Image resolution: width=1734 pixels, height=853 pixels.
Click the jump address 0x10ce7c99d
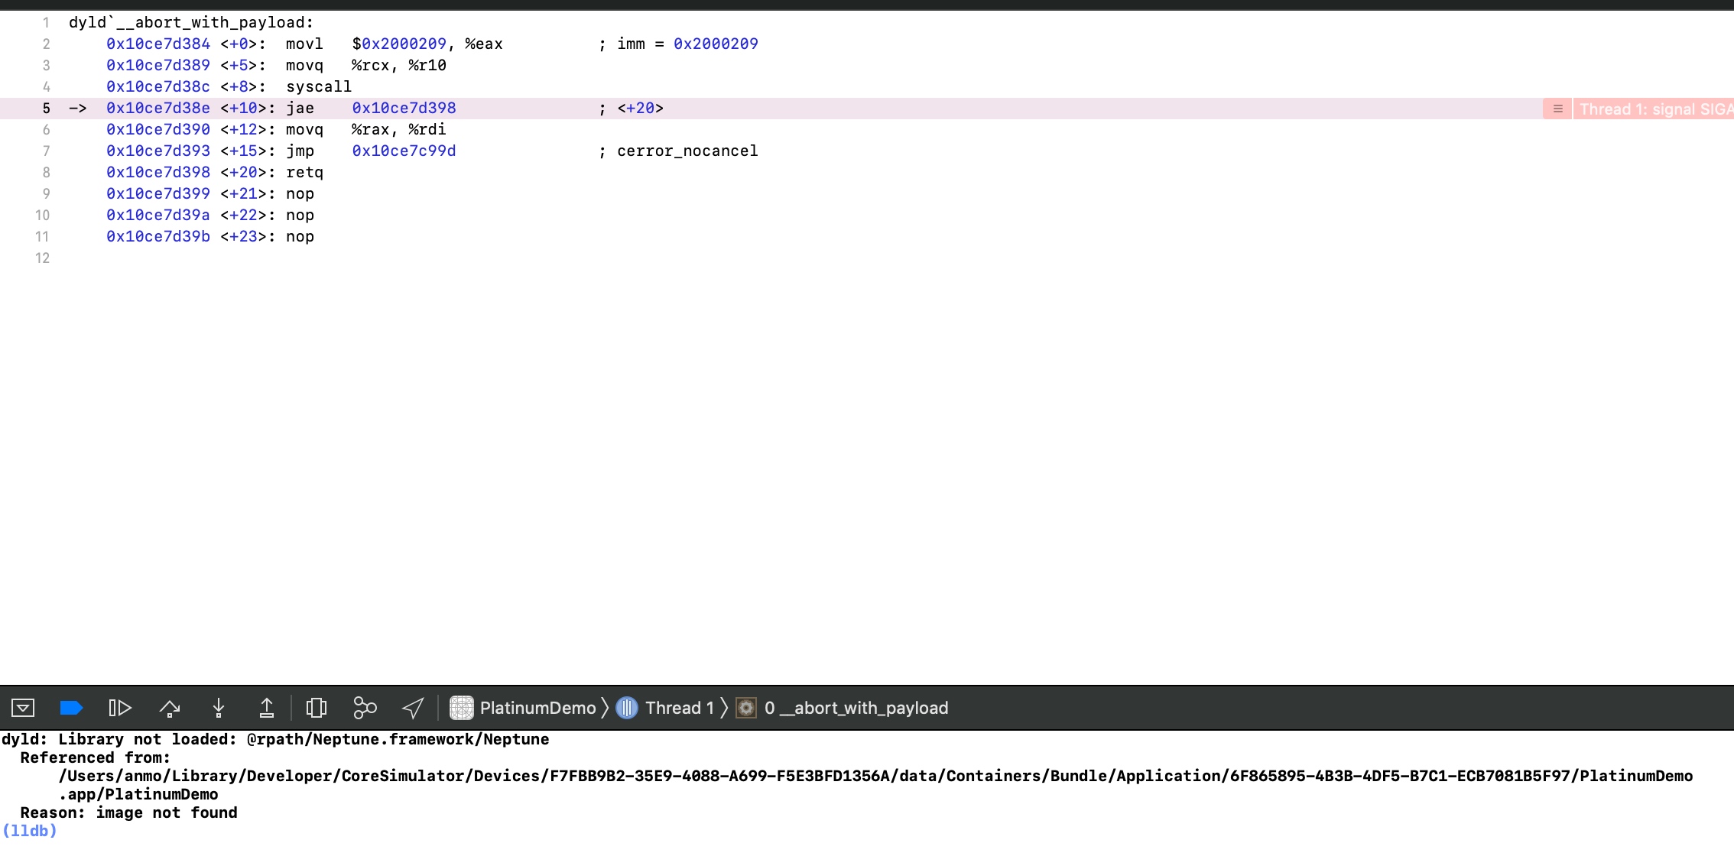pyautogui.click(x=404, y=151)
